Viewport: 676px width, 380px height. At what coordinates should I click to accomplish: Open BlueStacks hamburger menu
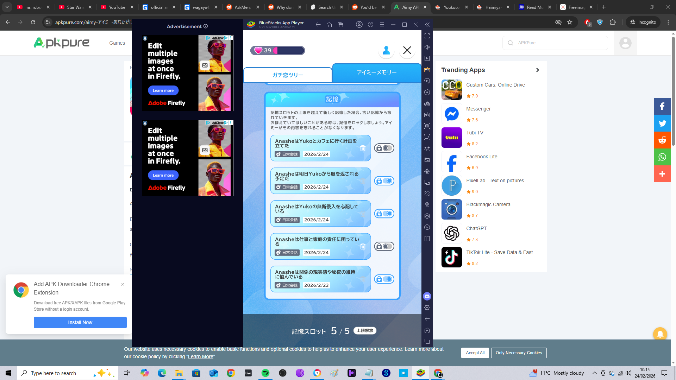tap(382, 25)
